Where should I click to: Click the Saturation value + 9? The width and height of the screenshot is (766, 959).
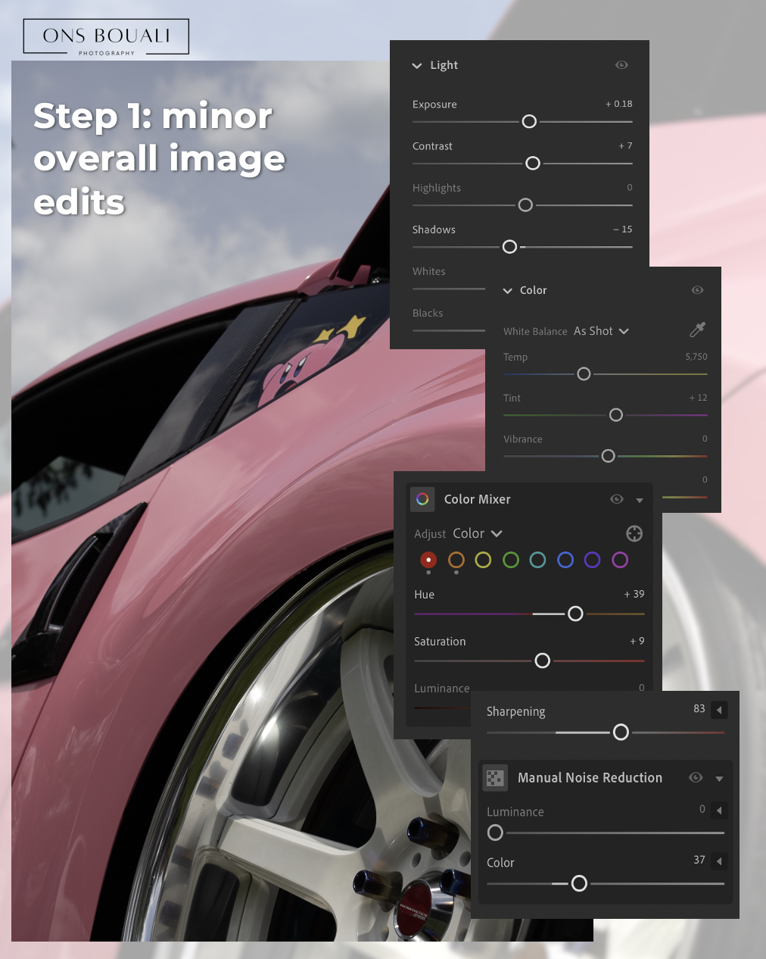click(x=637, y=641)
